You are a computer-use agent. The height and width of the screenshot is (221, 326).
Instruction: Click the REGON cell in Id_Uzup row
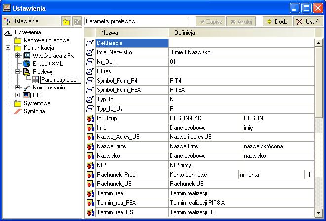coord(279,118)
